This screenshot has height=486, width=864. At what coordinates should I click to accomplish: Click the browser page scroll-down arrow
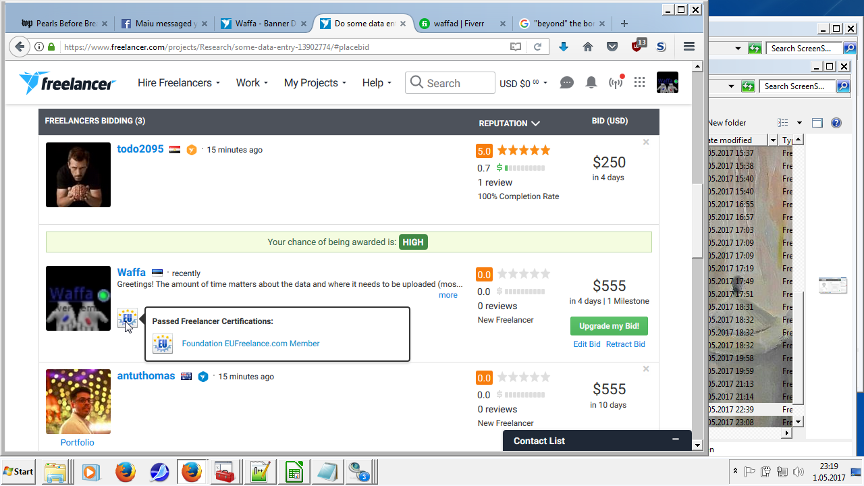(698, 445)
